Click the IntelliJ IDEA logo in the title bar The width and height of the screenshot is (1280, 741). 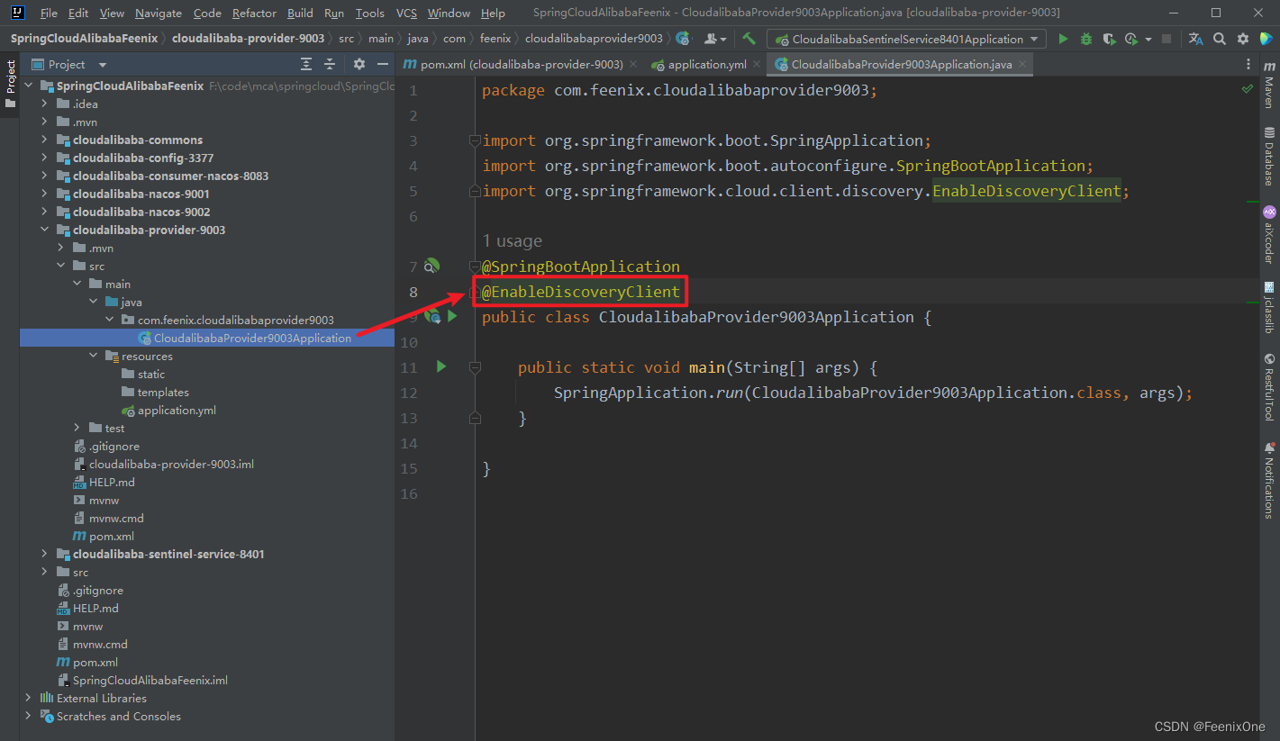(17, 13)
